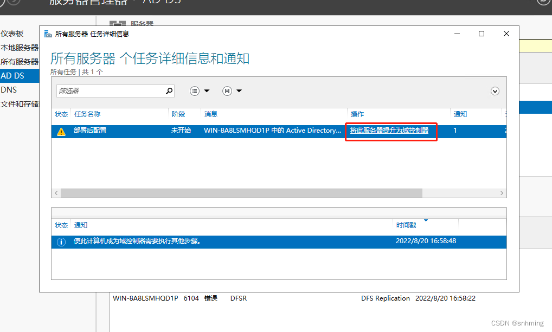
Task: Open 文件和存储 in Server Manager sidebar
Action: point(20,104)
